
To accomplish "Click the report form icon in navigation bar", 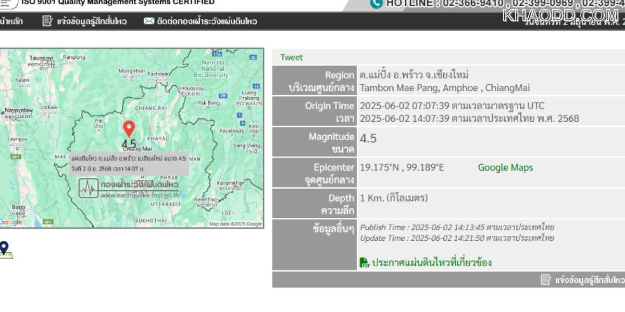I will click(x=47, y=21).
